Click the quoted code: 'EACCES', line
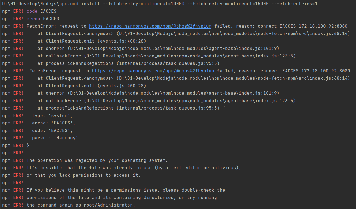The height and width of the screenshot is (209, 356). pyautogui.click(x=38, y=130)
